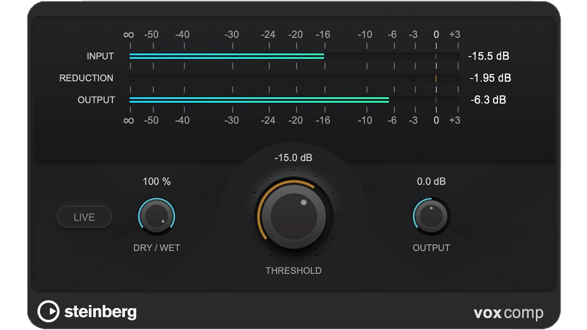Click the -30 mark on bottom scale
This screenshot has width=587, height=330.
coord(231,120)
